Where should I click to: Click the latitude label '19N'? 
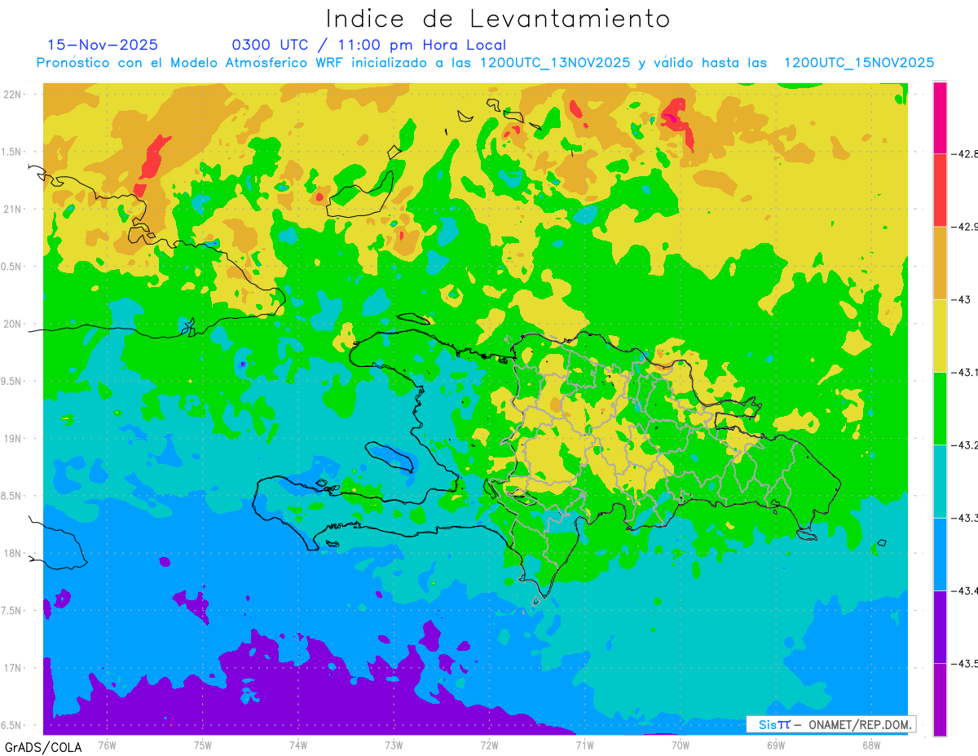click(x=14, y=439)
